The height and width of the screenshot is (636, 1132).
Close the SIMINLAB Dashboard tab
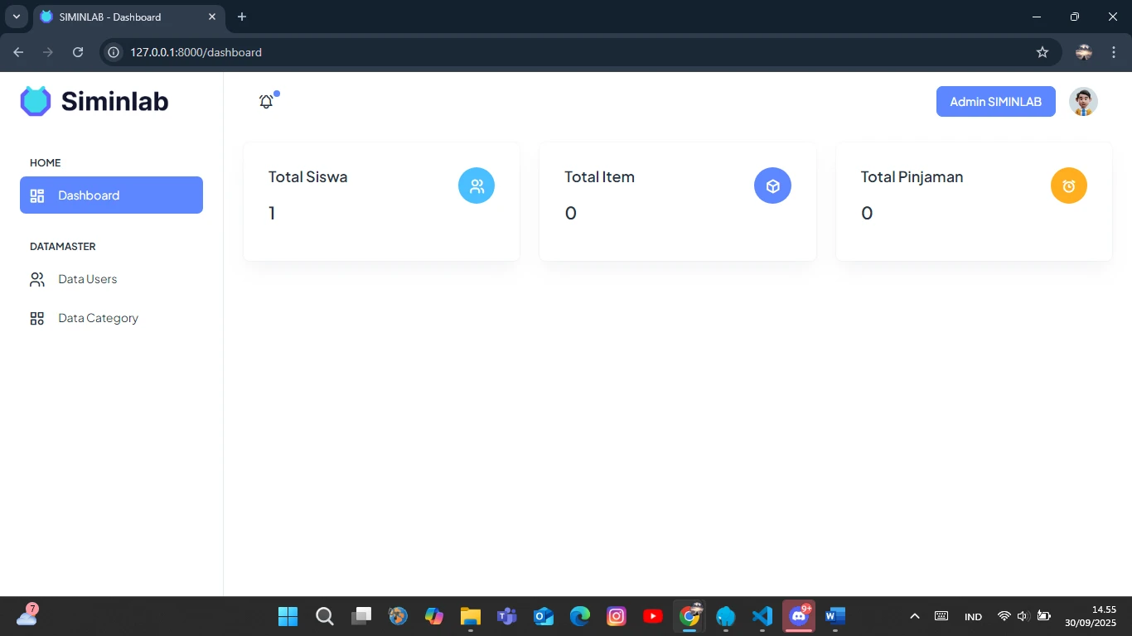pos(212,17)
